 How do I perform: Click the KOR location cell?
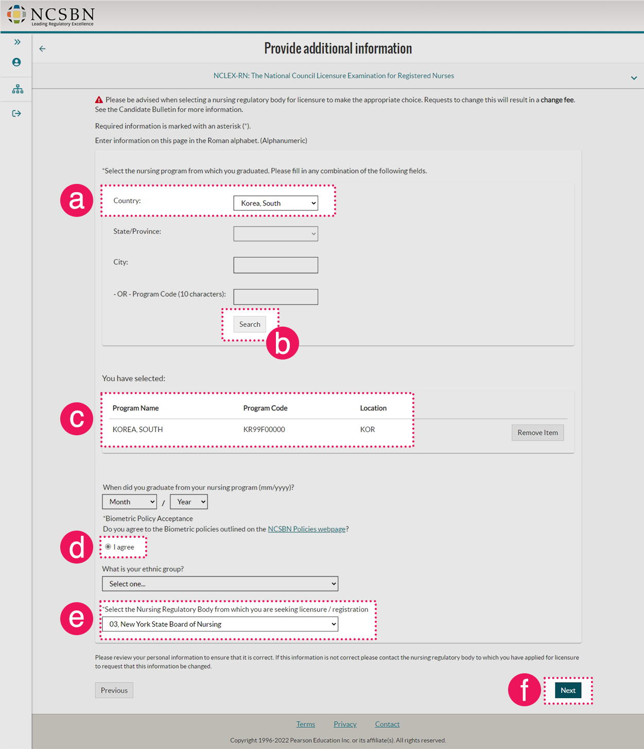click(x=368, y=430)
